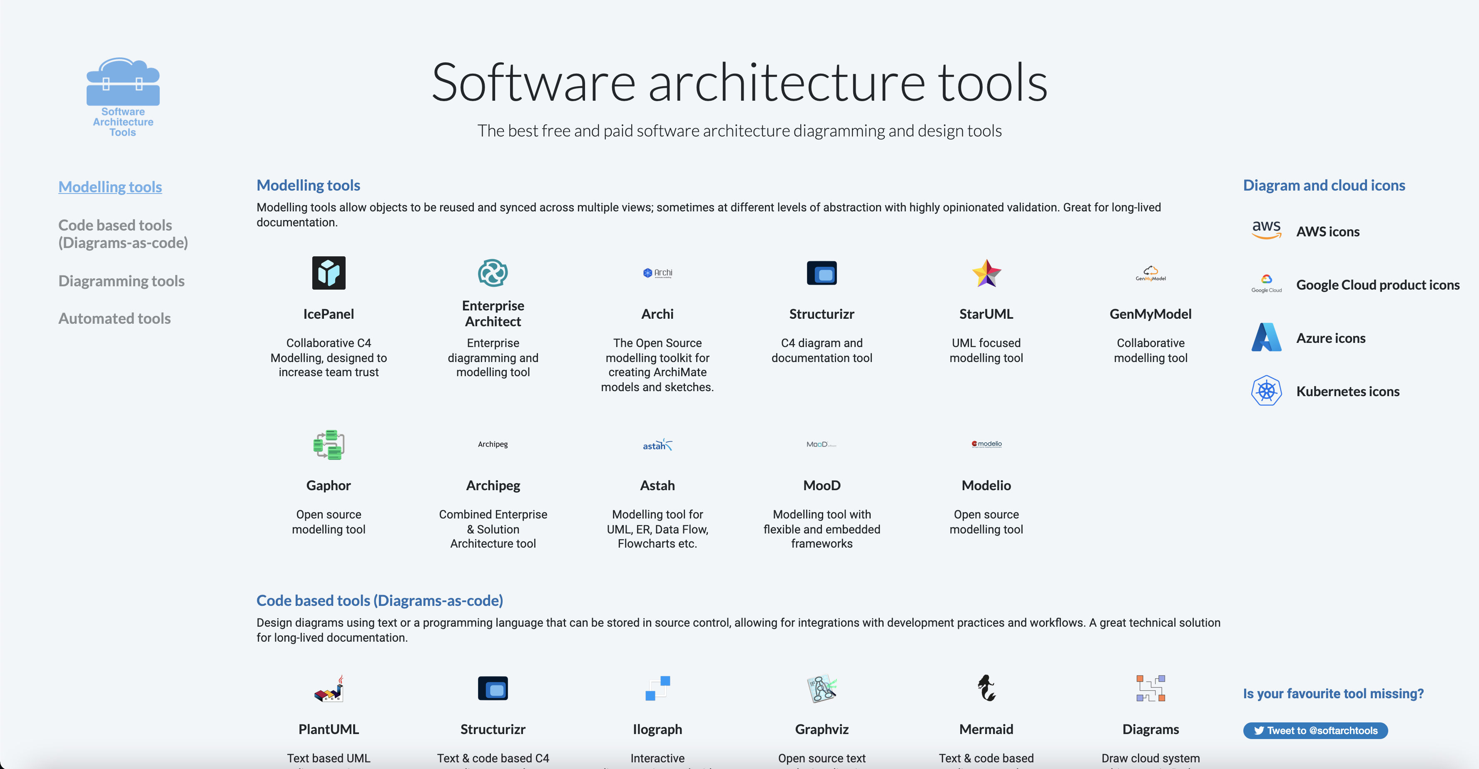Viewport: 1479px width, 769px height.
Task: Select the IcePanel tool icon
Action: click(x=329, y=273)
